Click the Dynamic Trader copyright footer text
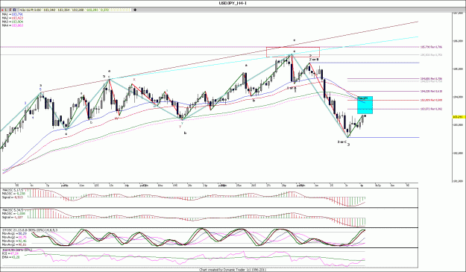 pyautogui.click(x=232, y=270)
